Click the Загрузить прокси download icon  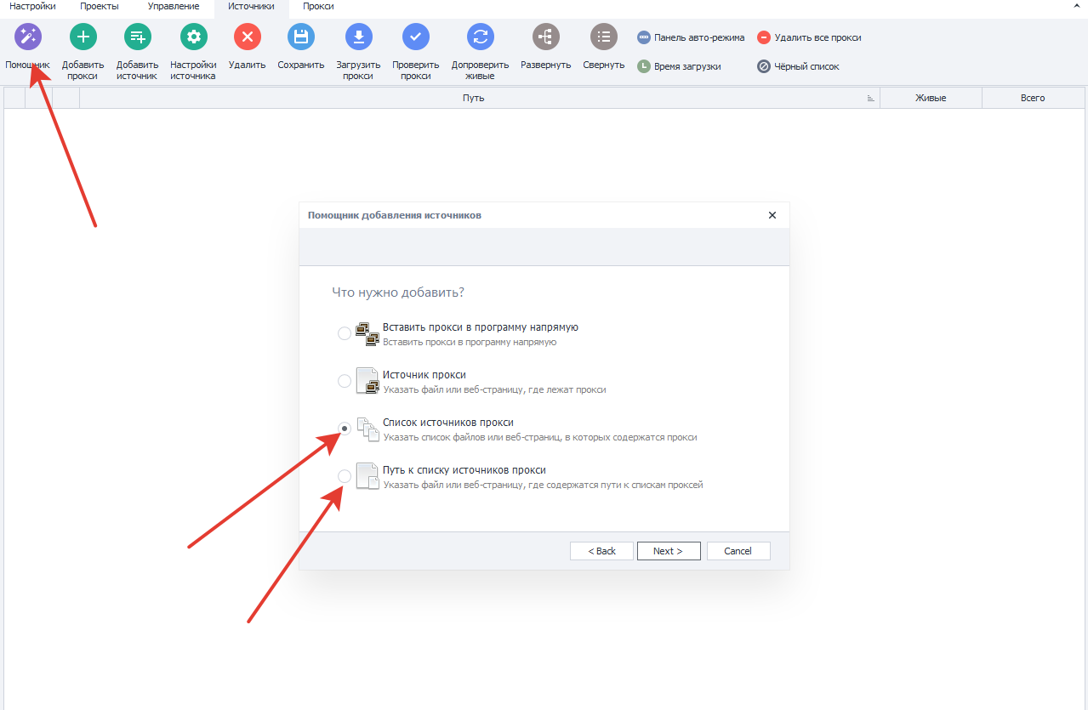pyautogui.click(x=359, y=37)
